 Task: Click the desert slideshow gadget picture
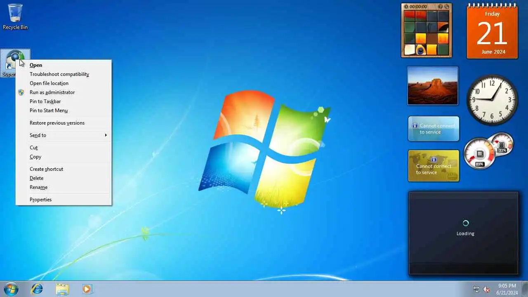pyautogui.click(x=433, y=86)
